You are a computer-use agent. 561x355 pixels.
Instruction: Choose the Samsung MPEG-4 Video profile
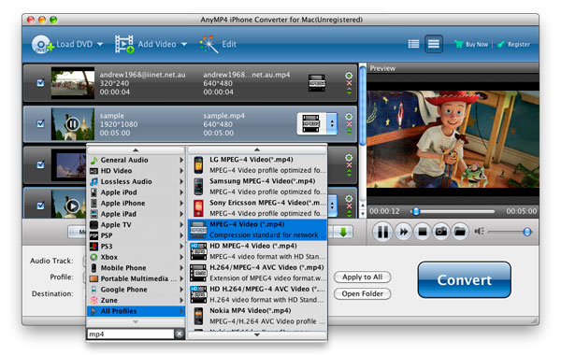[x=257, y=186]
